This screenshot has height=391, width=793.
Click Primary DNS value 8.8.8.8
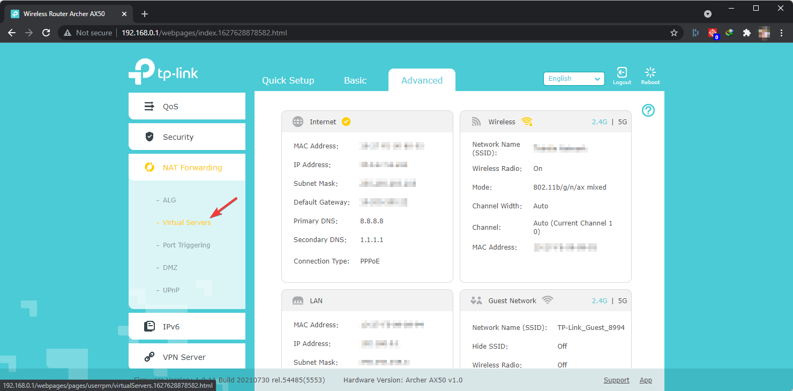coord(372,221)
